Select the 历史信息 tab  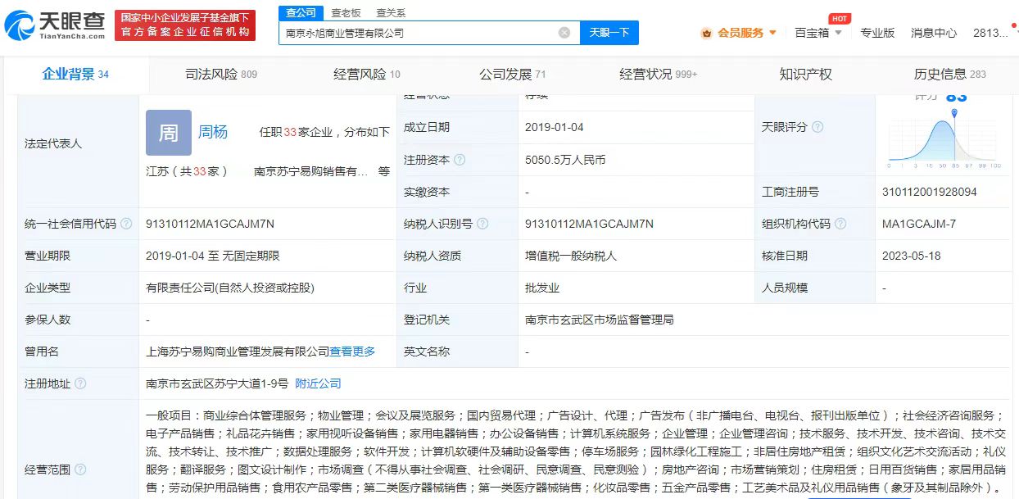pyautogui.click(x=950, y=75)
